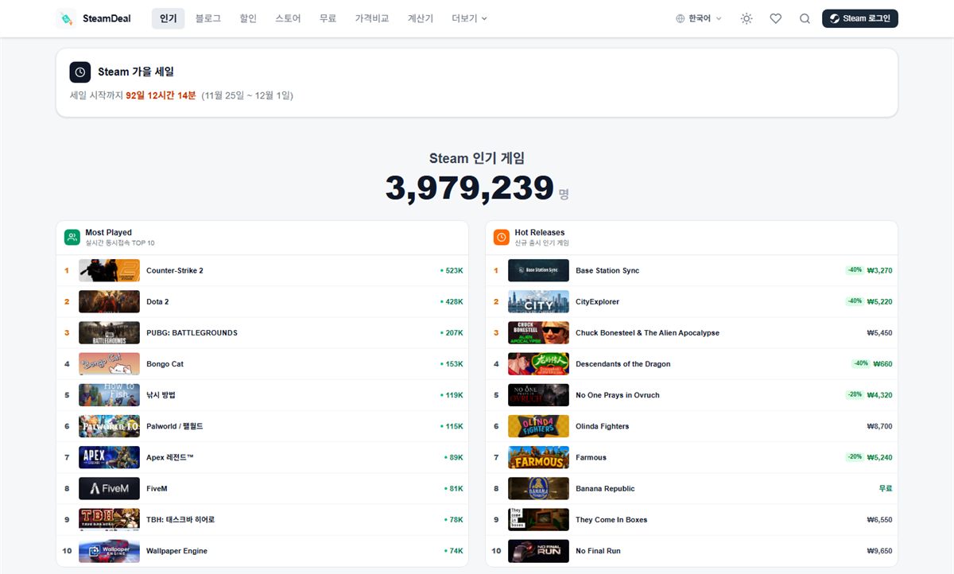Click They Come In Boxes title
The height and width of the screenshot is (574, 954).
(611, 520)
